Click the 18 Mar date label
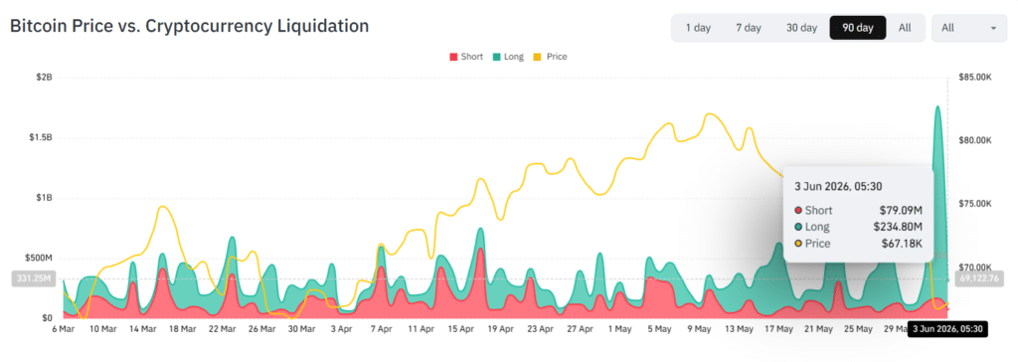The image size is (1018, 362). click(x=183, y=329)
